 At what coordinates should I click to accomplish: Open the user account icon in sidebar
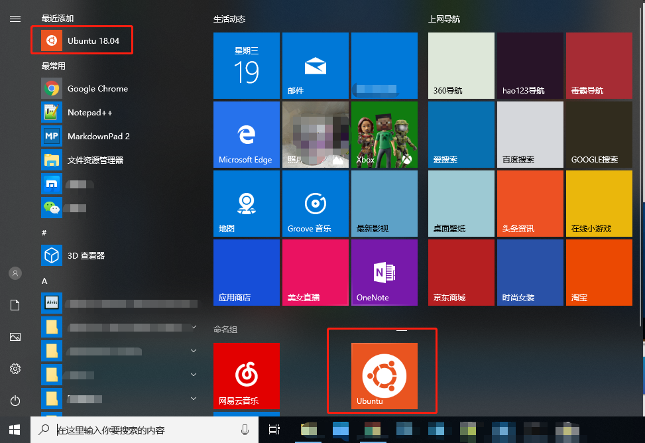pos(15,273)
